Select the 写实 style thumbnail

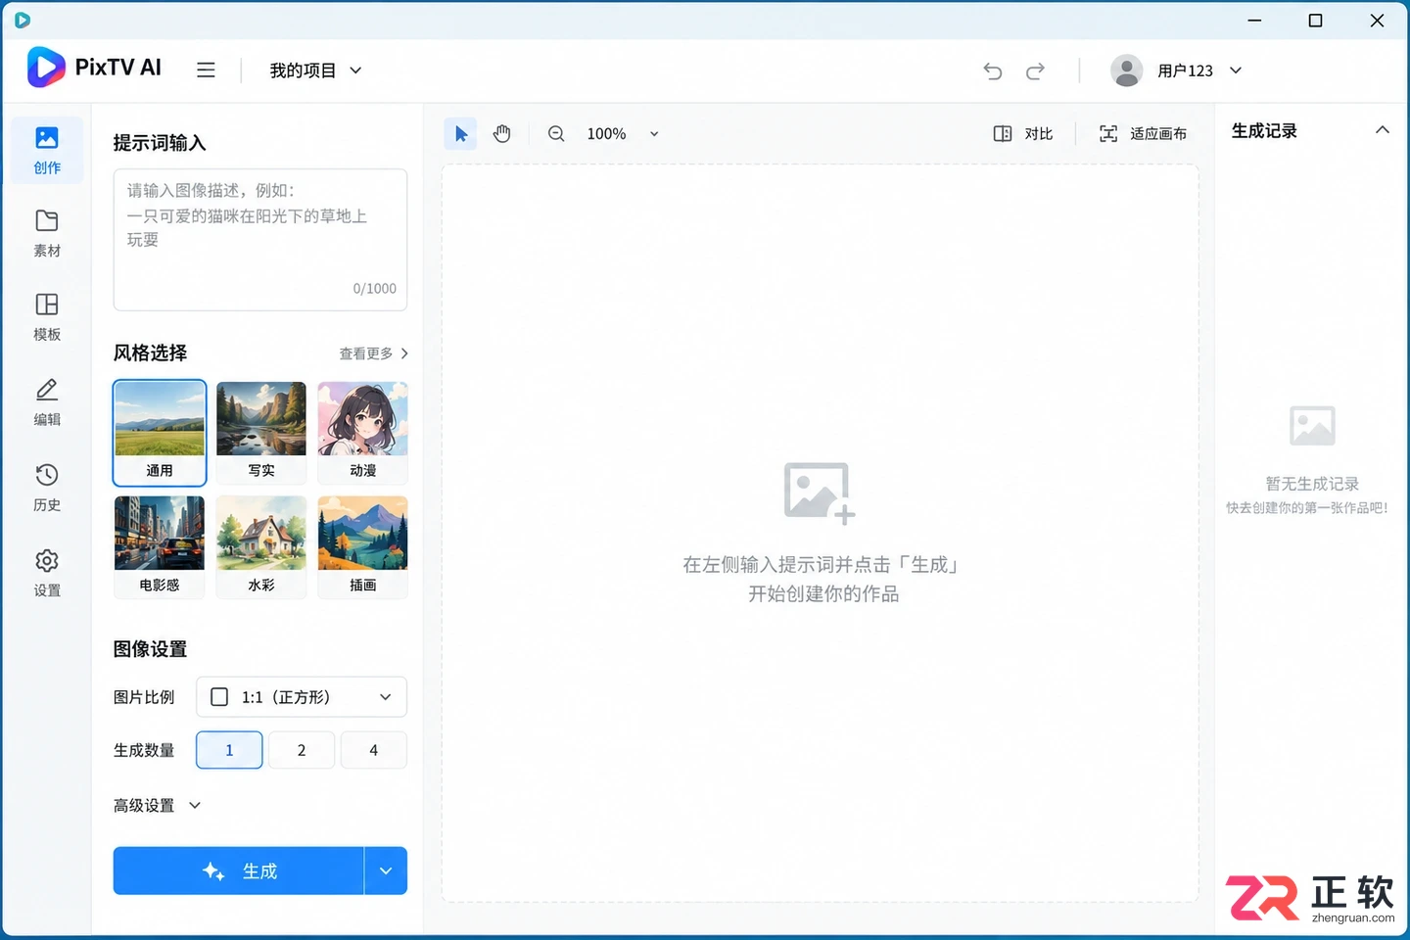pyautogui.click(x=261, y=433)
